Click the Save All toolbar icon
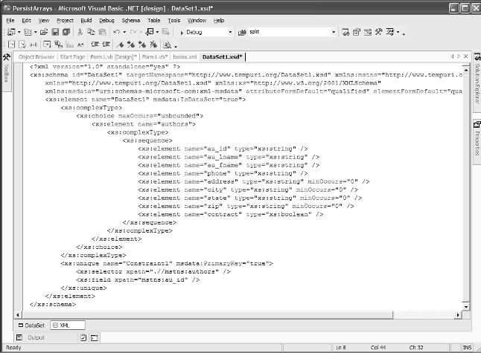 tap(65, 33)
